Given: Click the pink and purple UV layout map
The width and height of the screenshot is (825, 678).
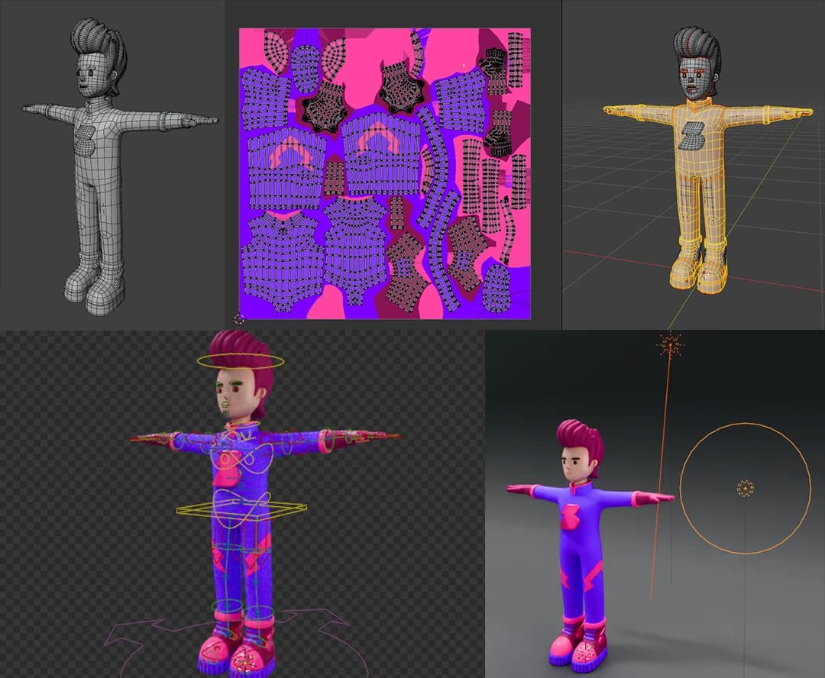Looking at the screenshot, I should [x=384, y=173].
